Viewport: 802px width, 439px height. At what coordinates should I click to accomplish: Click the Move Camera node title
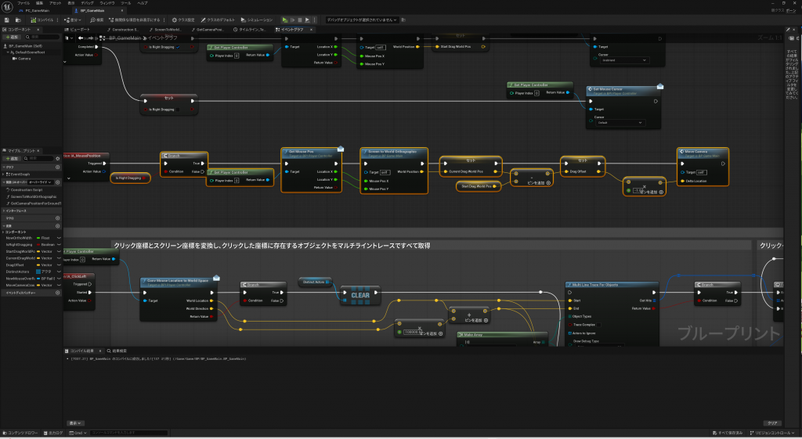(696, 152)
